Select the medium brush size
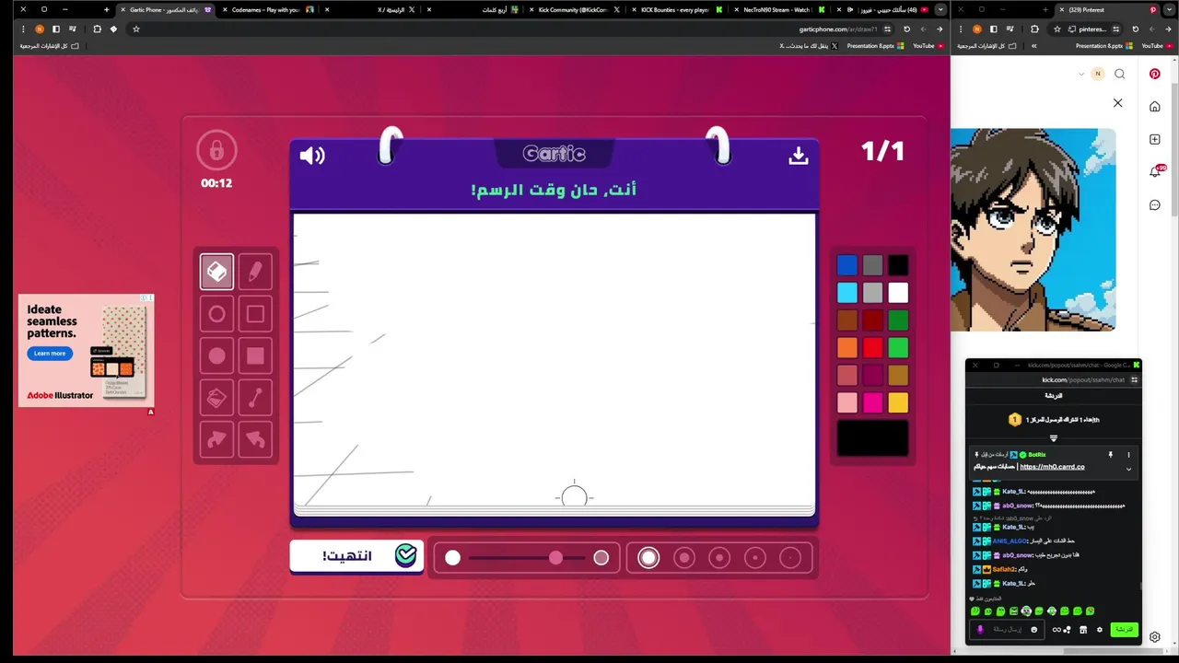Image resolution: width=1179 pixels, height=663 pixels. click(719, 558)
